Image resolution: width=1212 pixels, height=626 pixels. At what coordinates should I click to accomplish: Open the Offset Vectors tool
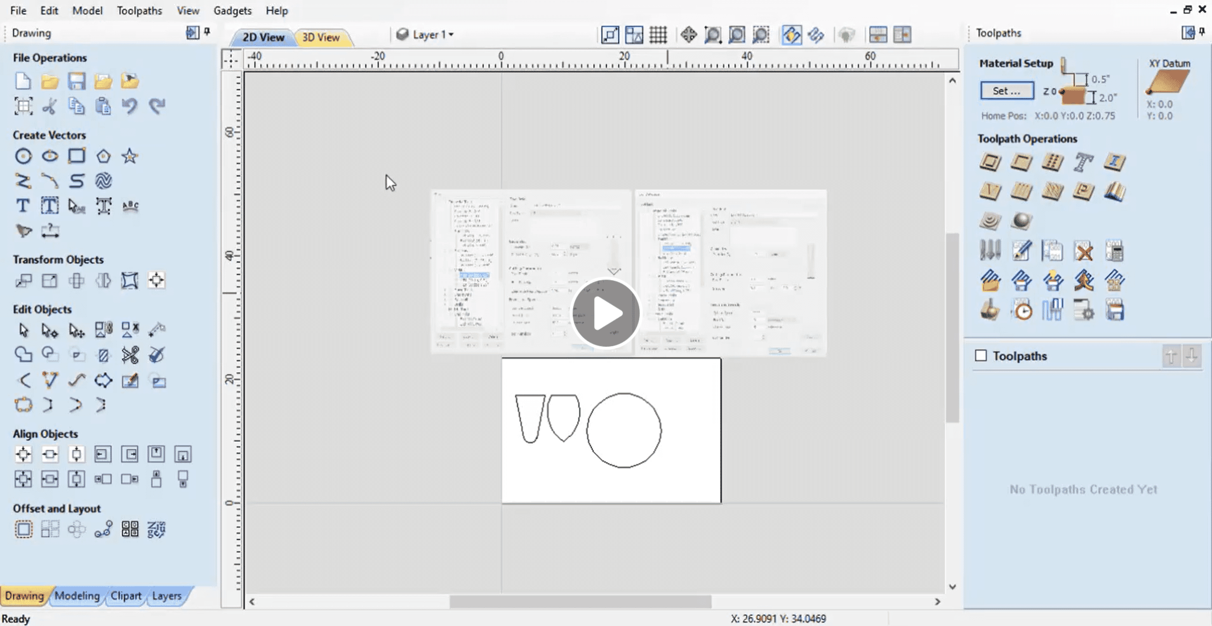pos(23,529)
